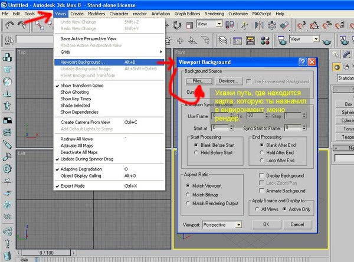
Task: Open the Schematic View icon
Action: click(x=250, y=41)
